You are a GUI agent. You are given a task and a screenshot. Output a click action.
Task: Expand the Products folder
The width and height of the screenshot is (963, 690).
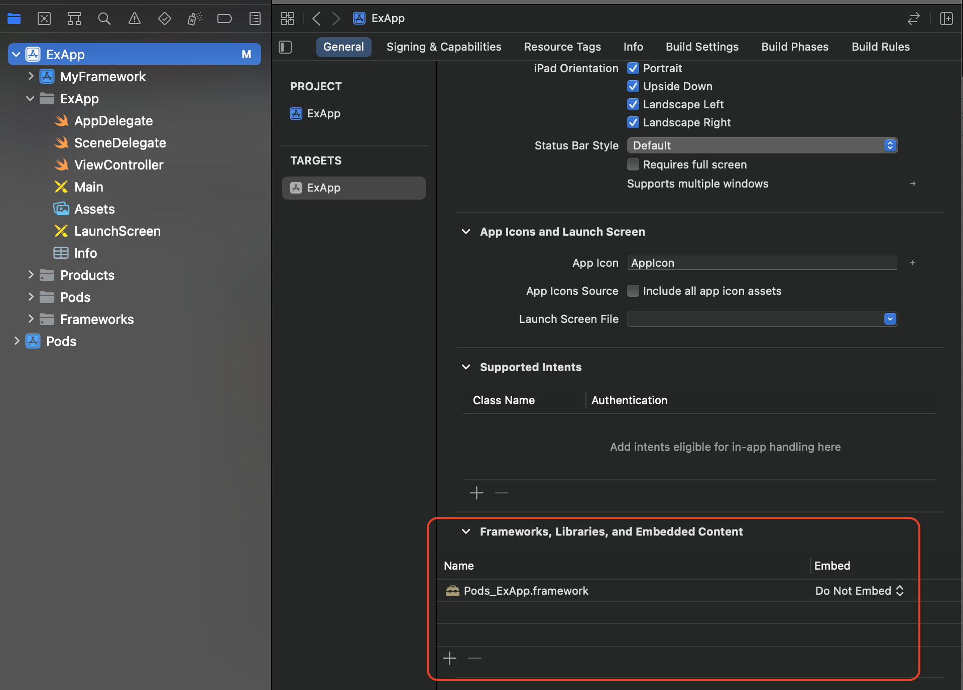(x=31, y=275)
